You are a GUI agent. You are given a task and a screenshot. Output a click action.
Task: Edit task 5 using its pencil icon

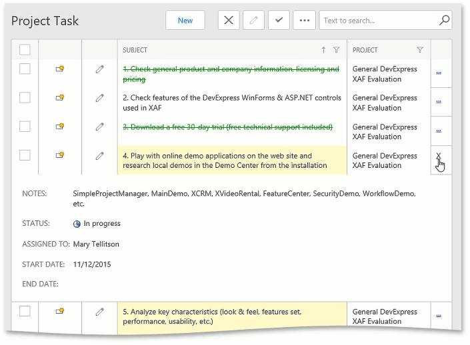click(x=100, y=312)
